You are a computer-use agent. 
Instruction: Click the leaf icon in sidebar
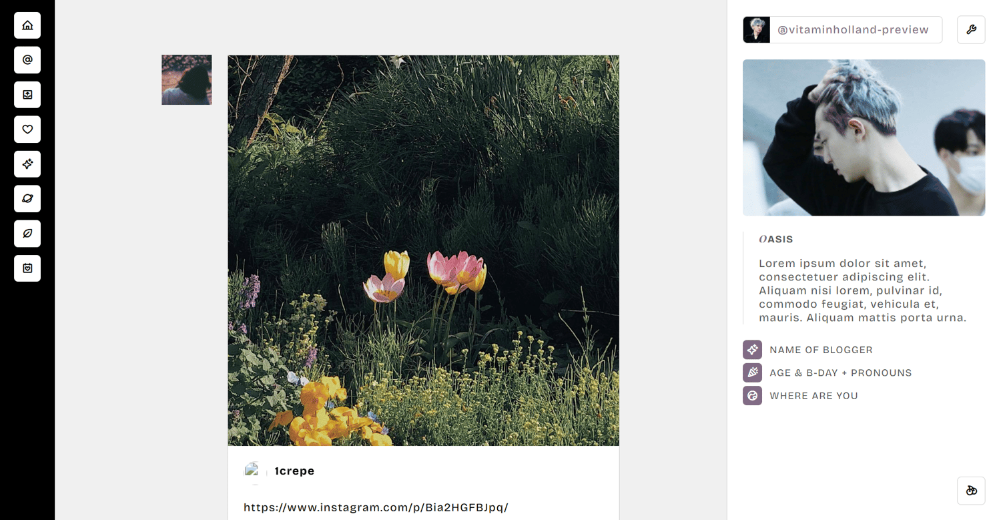[27, 234]
